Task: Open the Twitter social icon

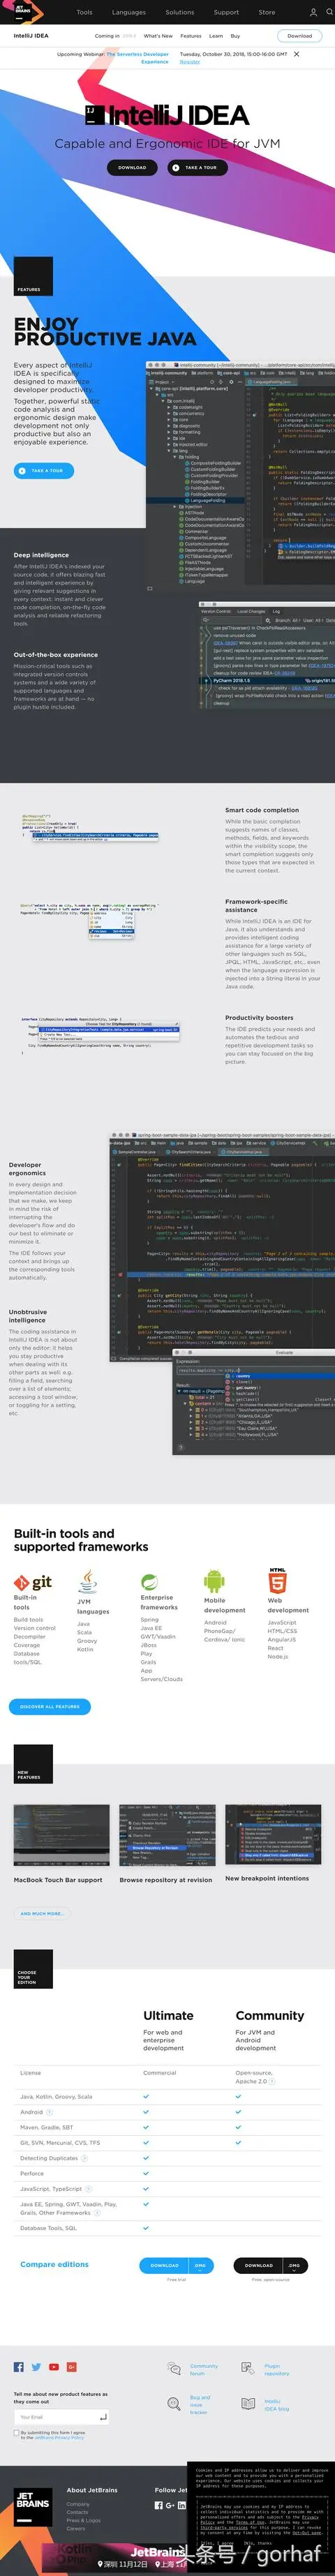Action: coord(36,2367)
